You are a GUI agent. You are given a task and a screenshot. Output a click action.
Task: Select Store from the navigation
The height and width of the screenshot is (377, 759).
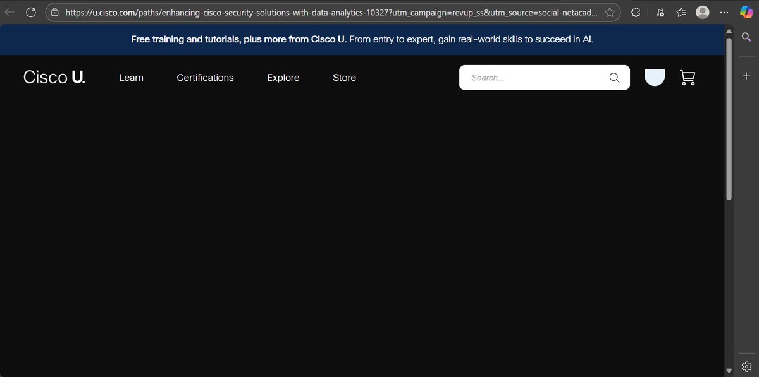coord(344,77)
